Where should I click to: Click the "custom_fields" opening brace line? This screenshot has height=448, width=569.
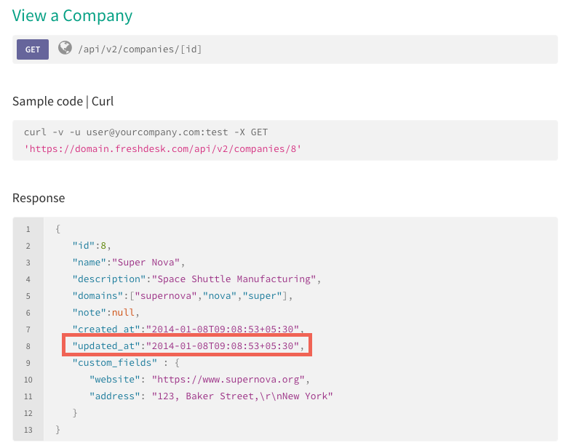(126, 362)
